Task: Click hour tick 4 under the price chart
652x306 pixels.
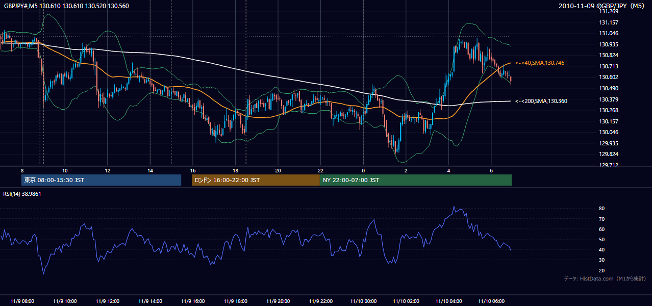Action: [448, 170]
